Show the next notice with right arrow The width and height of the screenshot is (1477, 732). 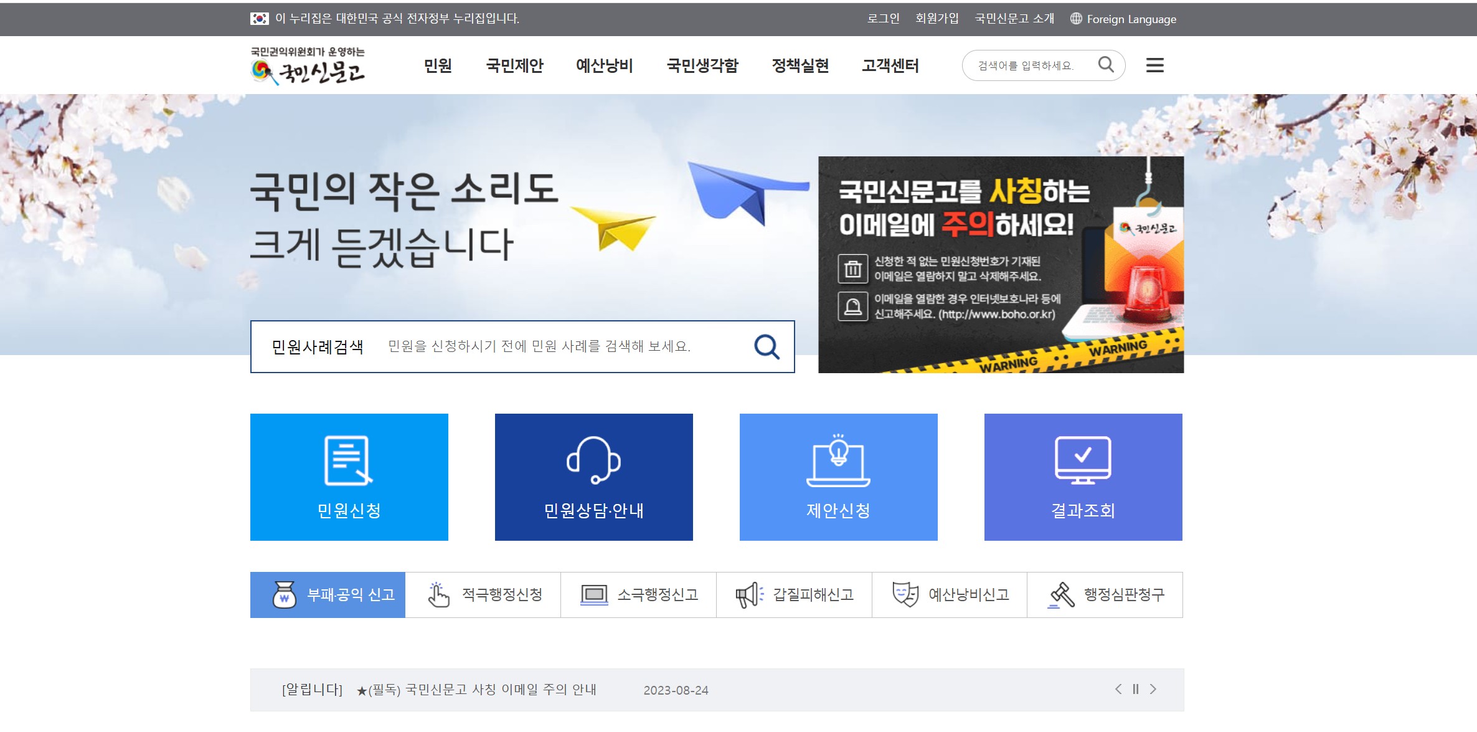(1153, 689)
